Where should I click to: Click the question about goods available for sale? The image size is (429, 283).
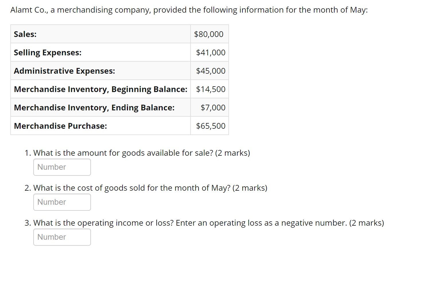(x=137, y=153)
